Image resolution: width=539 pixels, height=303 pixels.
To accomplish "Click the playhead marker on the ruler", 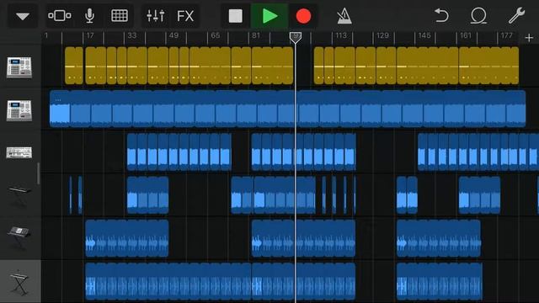I will tap(296, 37).
